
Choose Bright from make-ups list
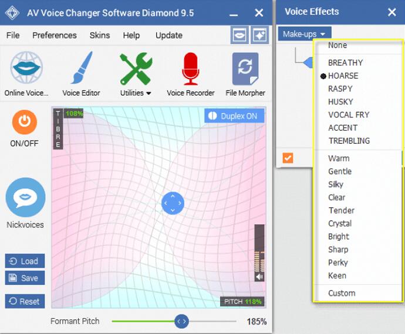pyautogui.click(x=338, y=237)
